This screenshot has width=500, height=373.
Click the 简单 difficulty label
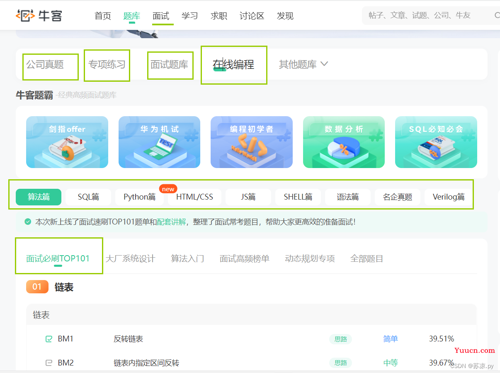coord(391,339)
